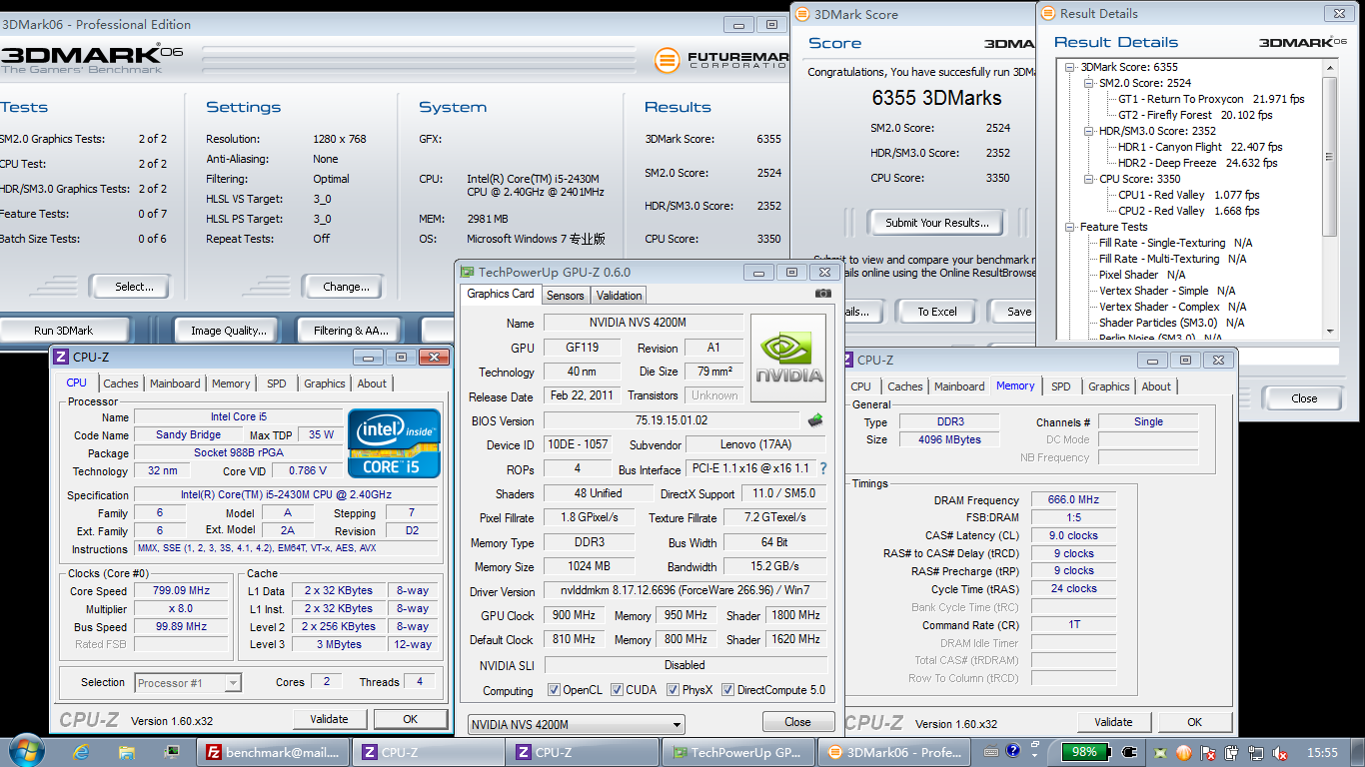Click the Filtering & AA... button
Viewport: 1365px width, 767px height.
(x=351, y=331)
